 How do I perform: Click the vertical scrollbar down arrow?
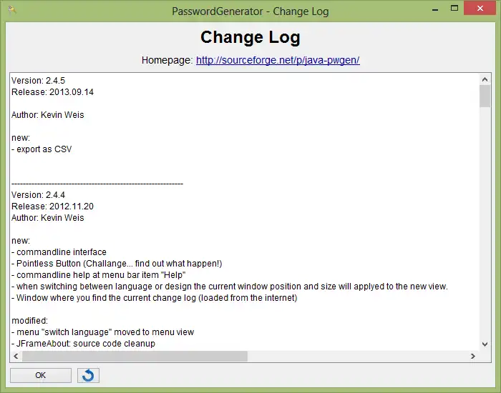[x=485, y=344]
